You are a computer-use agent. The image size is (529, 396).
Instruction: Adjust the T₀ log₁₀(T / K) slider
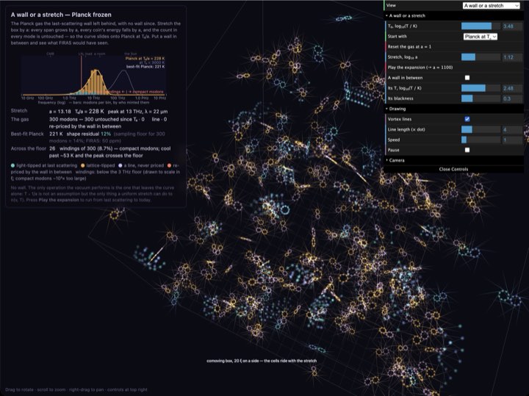pyautogui.click(x=481, y=26)
